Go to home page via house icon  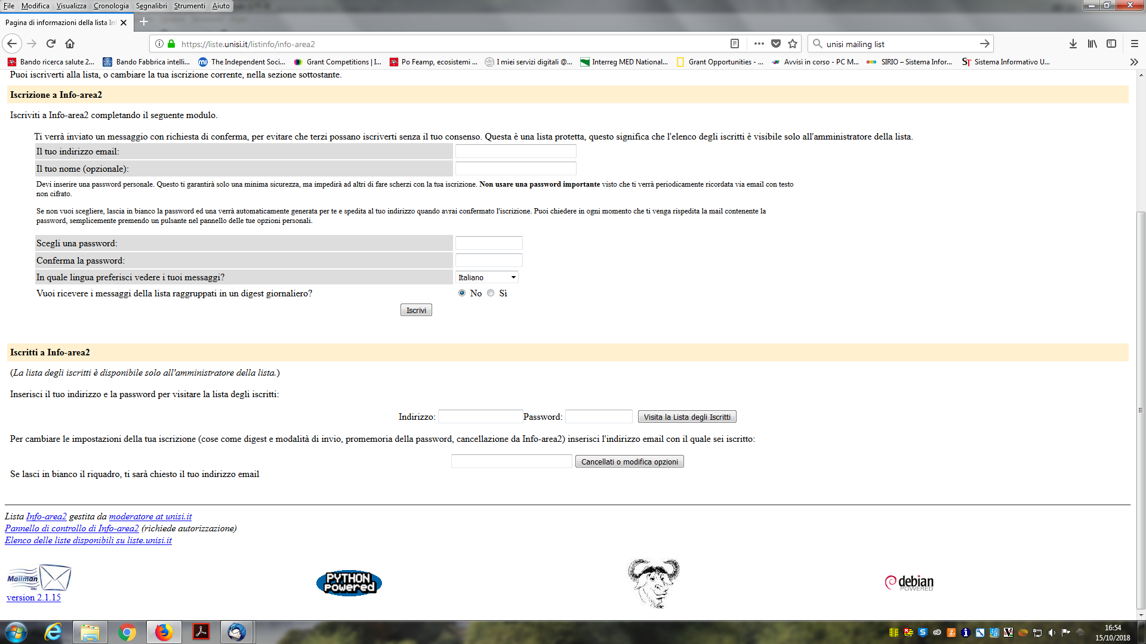[70, 44]
